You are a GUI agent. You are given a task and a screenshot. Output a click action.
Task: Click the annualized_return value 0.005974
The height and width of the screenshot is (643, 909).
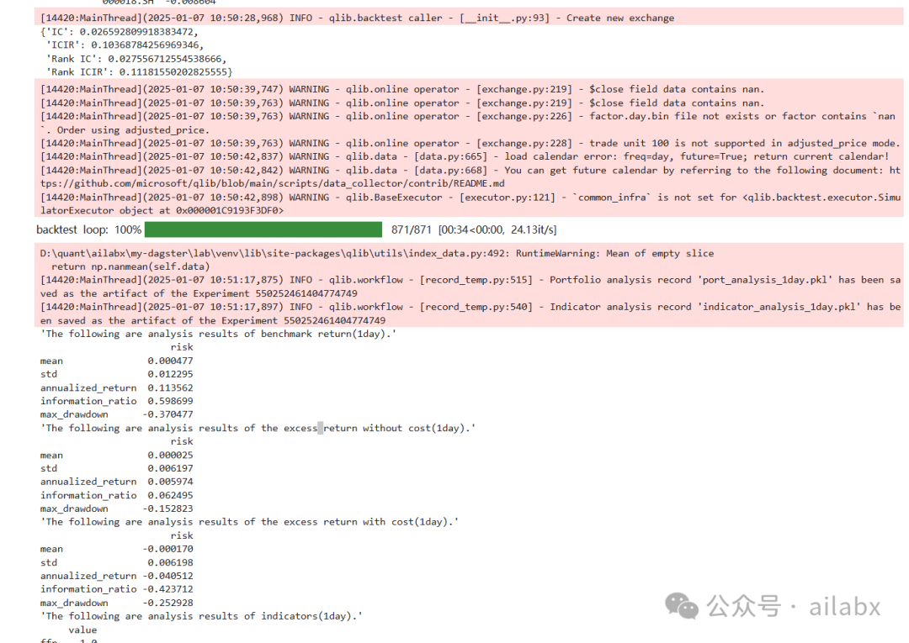pos(170,482)
